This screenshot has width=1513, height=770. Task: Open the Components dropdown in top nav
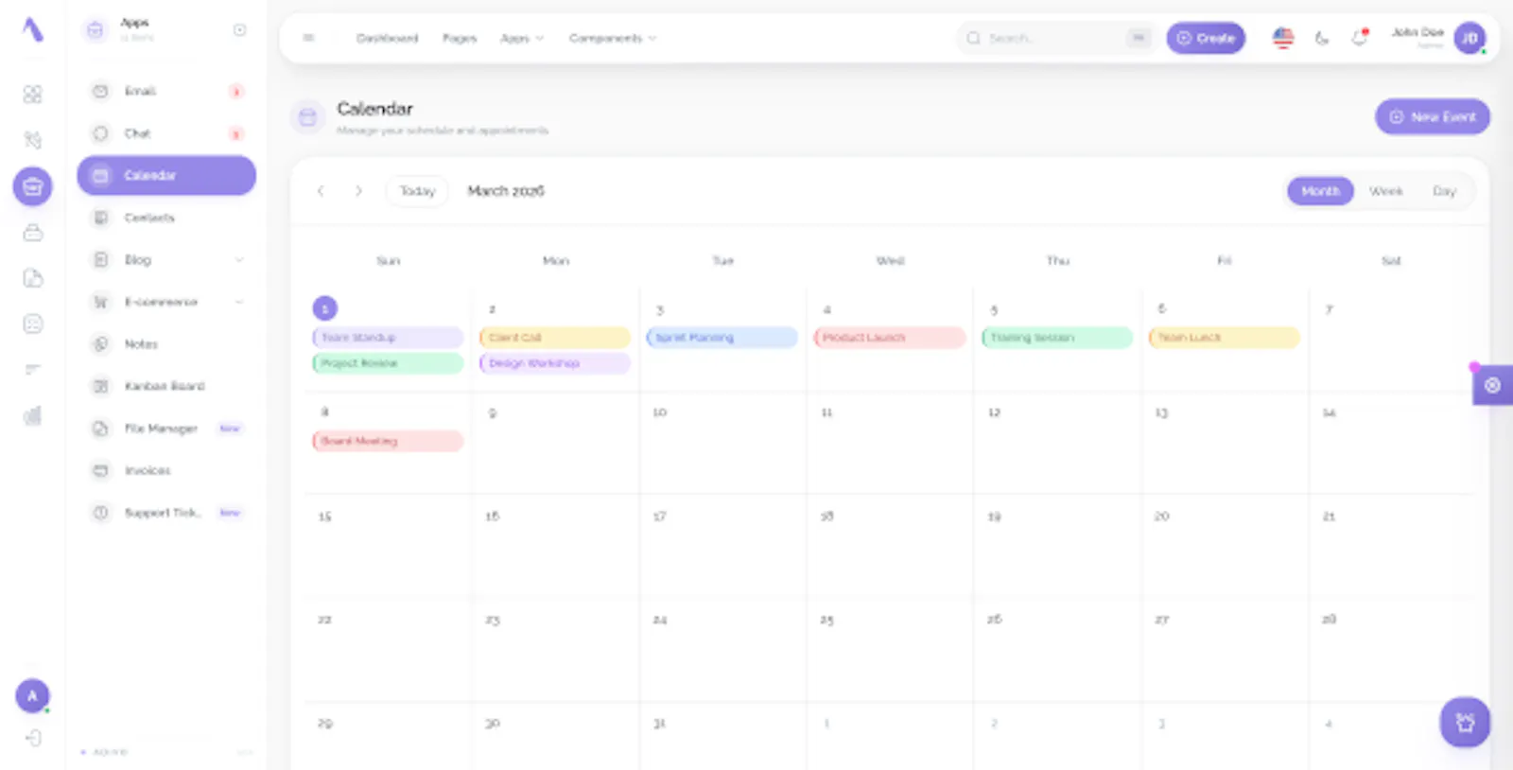[x=613, y=38]
